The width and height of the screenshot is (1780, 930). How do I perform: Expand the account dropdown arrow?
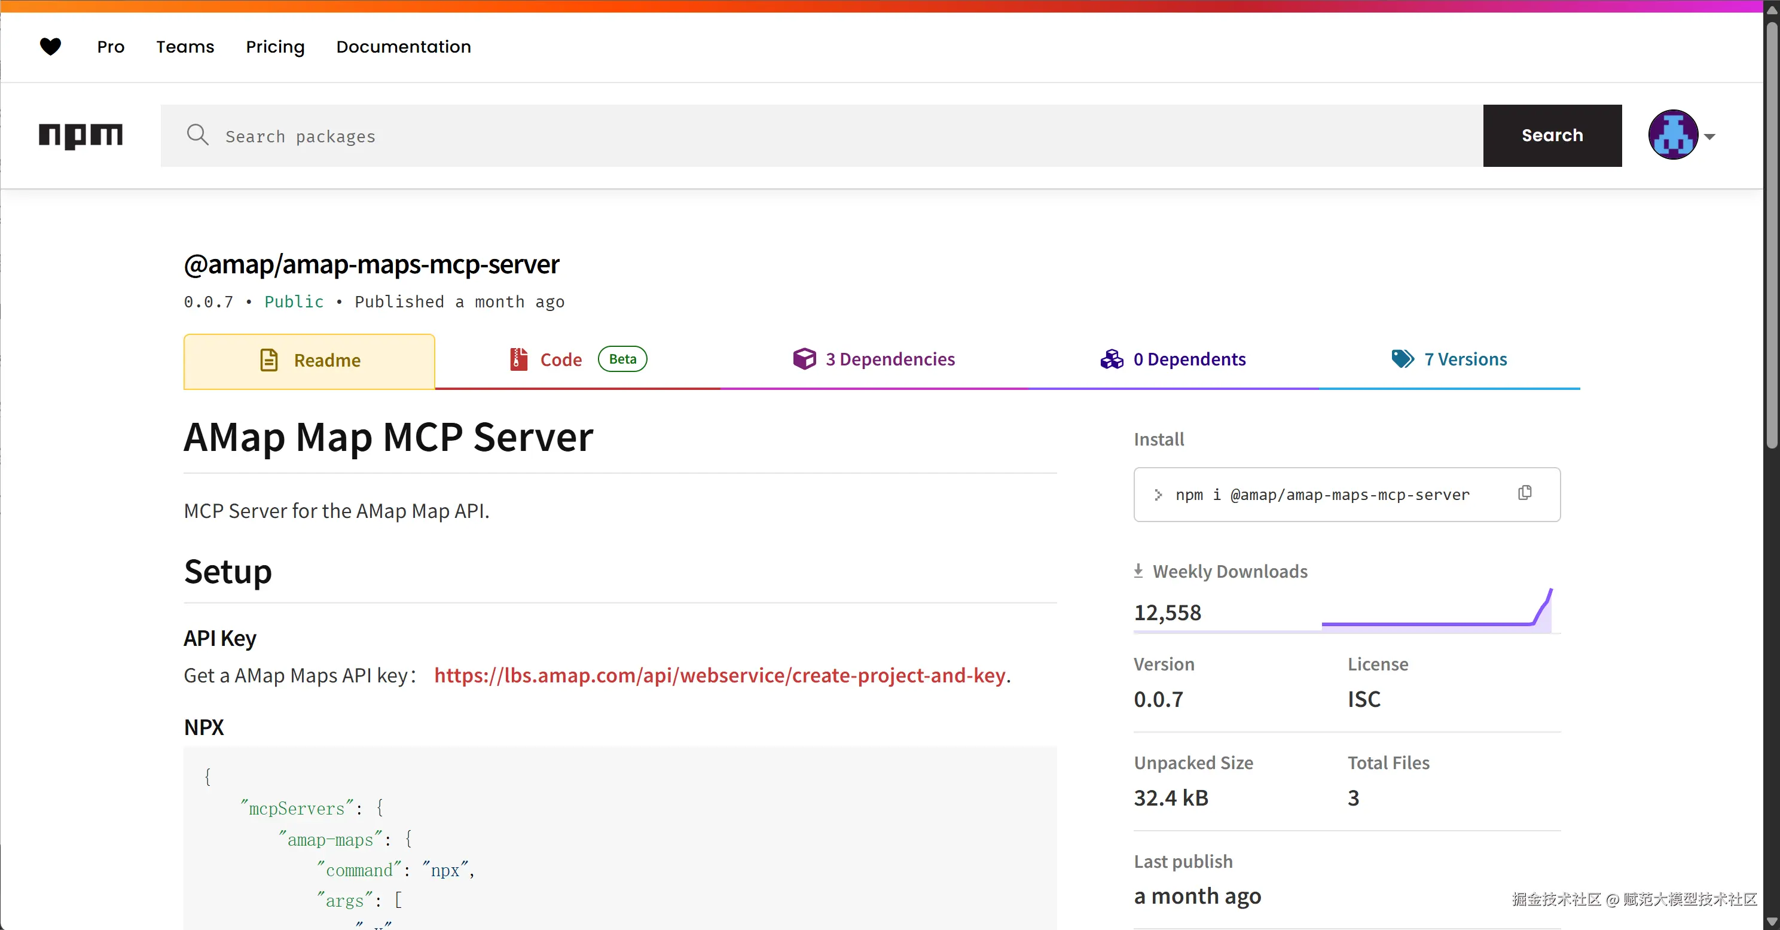tap(1709, 137)
